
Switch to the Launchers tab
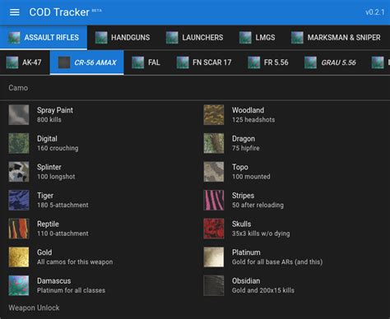coord(195,38)
